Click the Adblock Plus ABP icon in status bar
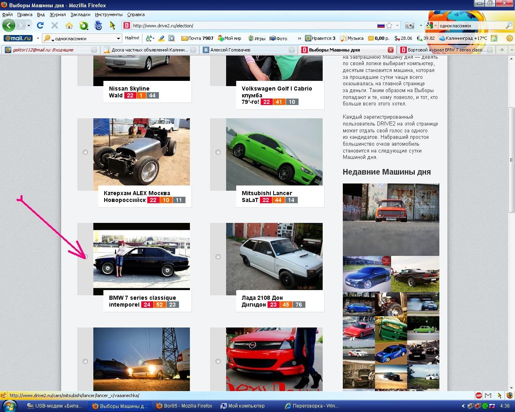Viewport: 515px width, 412px height. (479, 396)
